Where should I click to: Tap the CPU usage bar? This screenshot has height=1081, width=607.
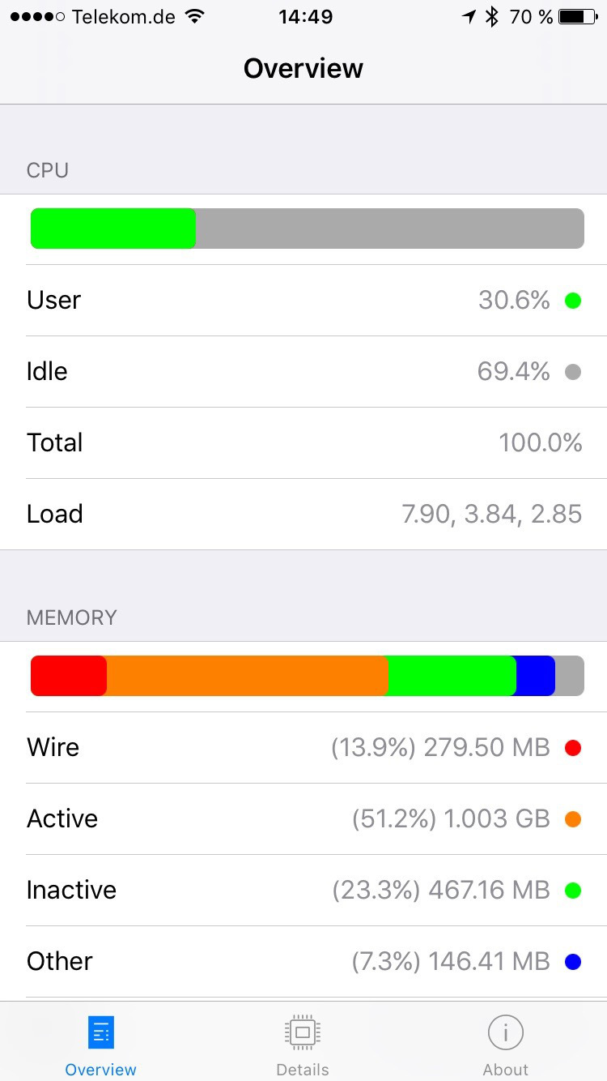(308, 229)
